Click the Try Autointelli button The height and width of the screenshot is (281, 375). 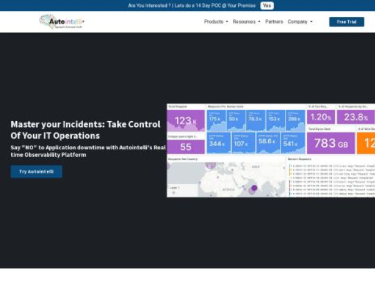pyautogui.click(x=36, y=172)
